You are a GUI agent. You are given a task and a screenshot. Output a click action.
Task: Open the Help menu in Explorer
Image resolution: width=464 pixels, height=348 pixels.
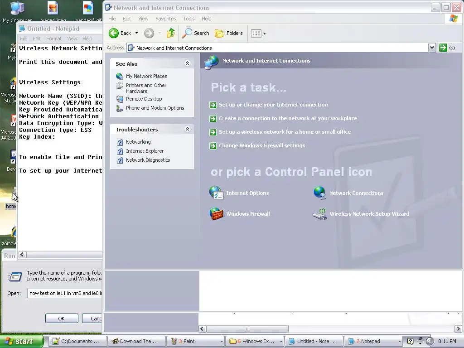tap(207, 19)
